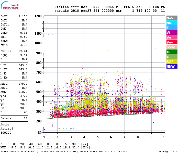Select the E blue legend swatch
Image resolution: width=179 pixels, height=153 pixels.
[x=172, y=28]
